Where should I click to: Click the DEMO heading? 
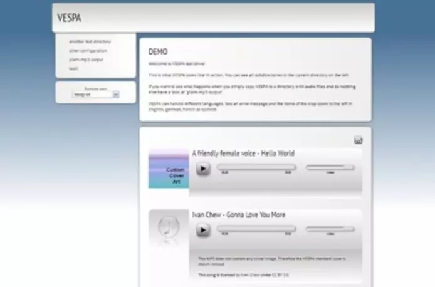(158, 51)
